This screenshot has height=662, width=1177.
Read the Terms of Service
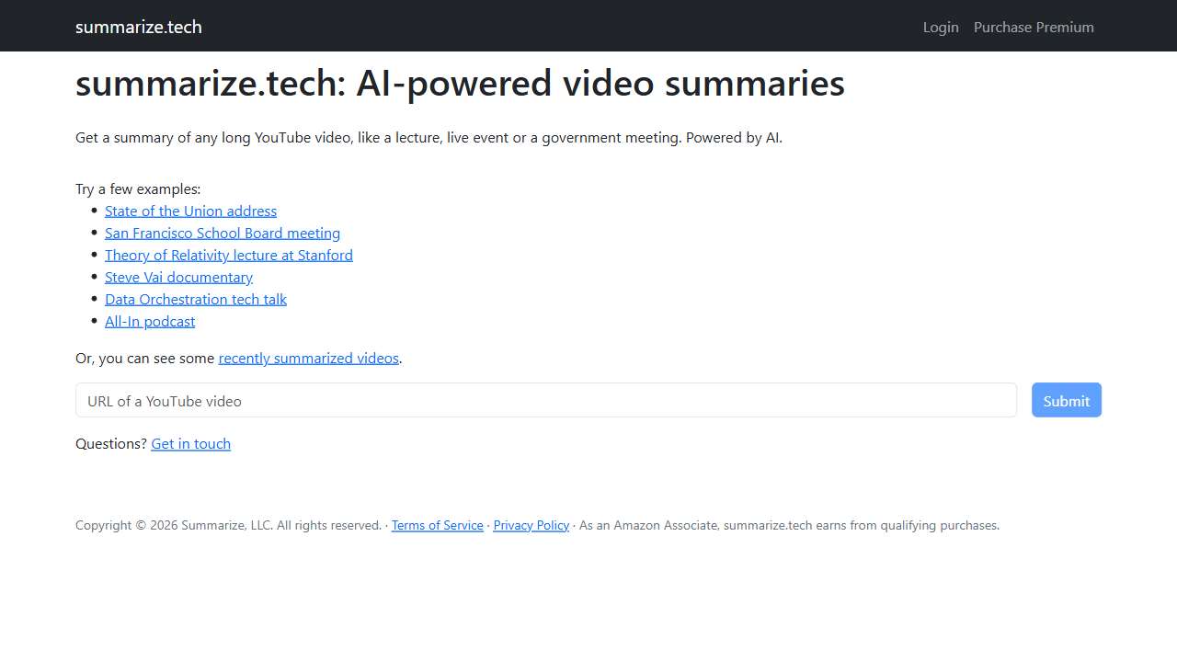point(438,525)
